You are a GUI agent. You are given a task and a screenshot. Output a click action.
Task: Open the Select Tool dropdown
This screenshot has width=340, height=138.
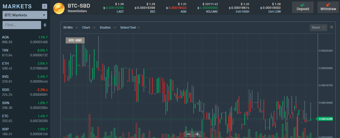(130, 28)
